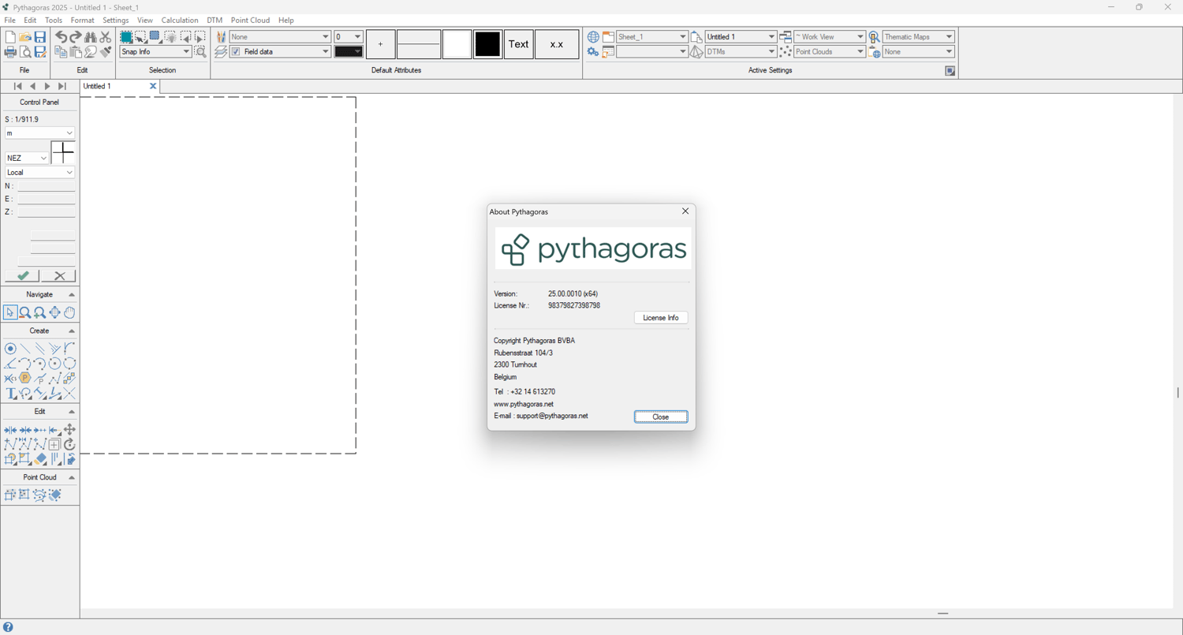Select the Zoom In magnifier tool
This screenshot has height=635, width=1183.
coord(40,313)
